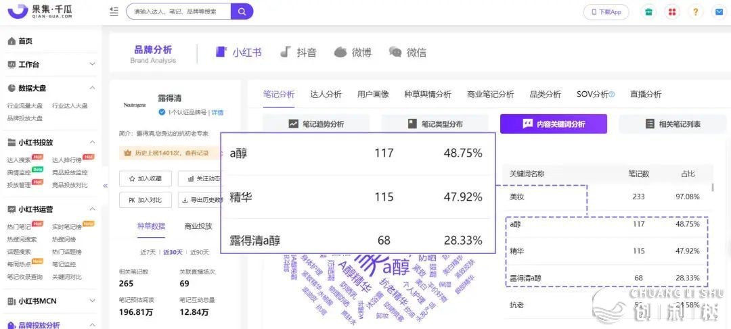Screen dimensions: 731x329
Task: Click the 小红书MCN building icon
Action: point(12,301)
